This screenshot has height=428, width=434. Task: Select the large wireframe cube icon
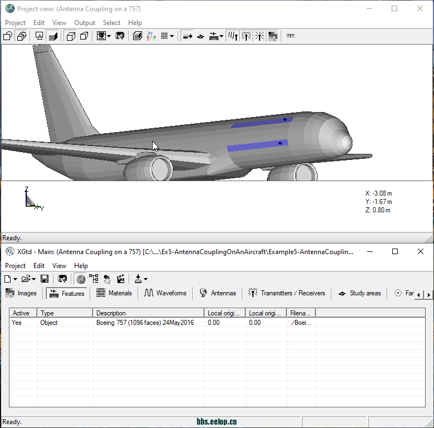pyautogui.click(x=71, y=36)
